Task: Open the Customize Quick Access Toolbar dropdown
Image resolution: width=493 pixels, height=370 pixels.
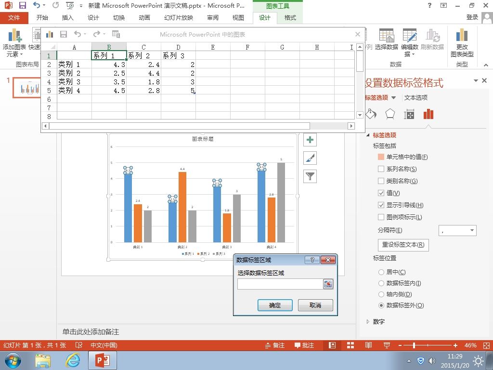Action: [81, 6]
